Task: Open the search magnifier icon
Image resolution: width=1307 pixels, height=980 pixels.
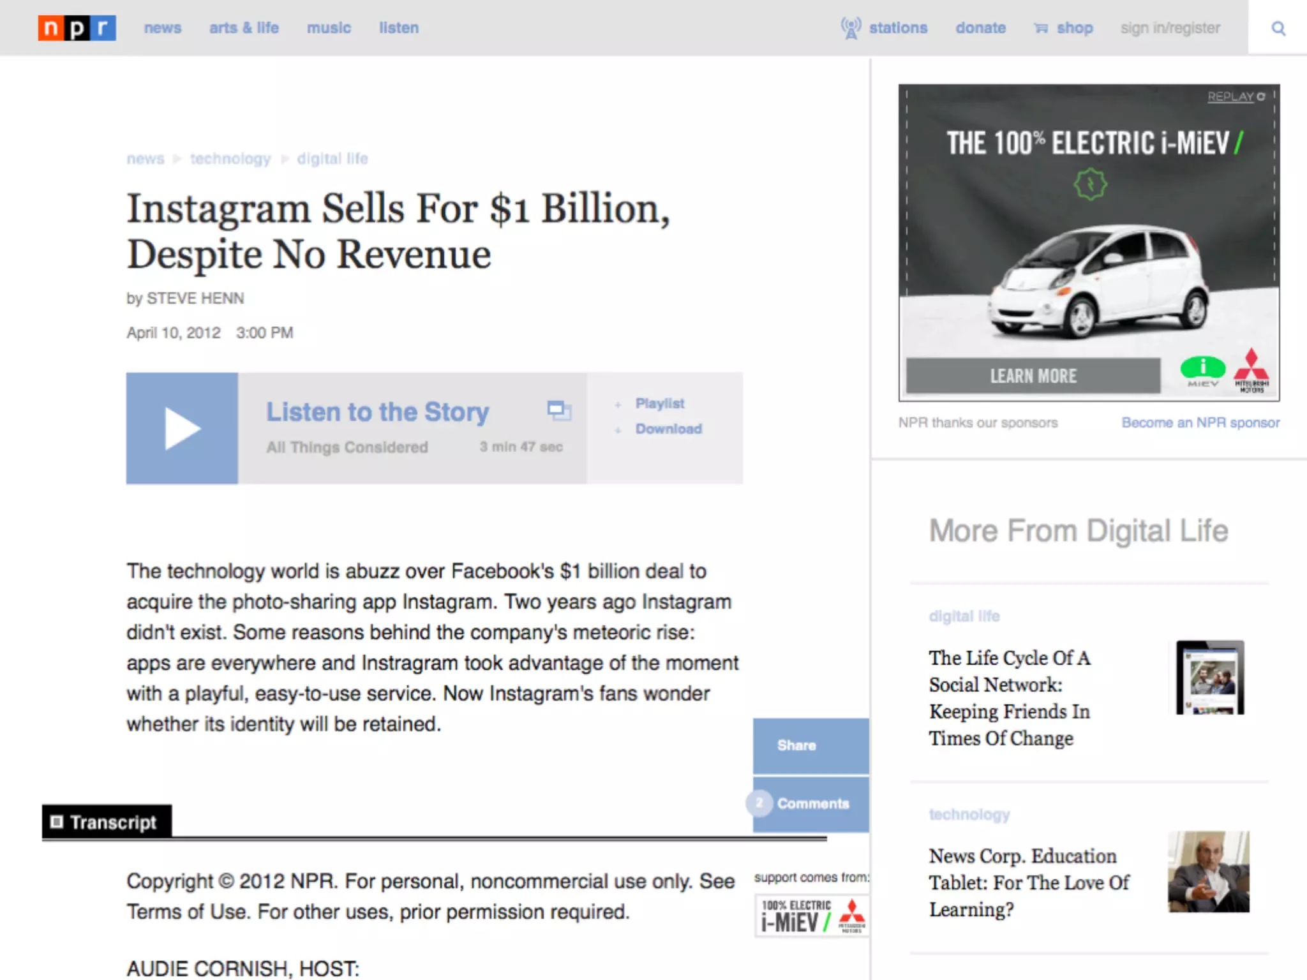Action: tap(1278, 28)
